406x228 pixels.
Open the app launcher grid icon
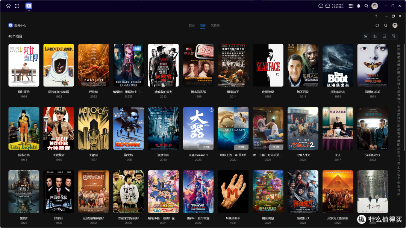coord(17,6)
